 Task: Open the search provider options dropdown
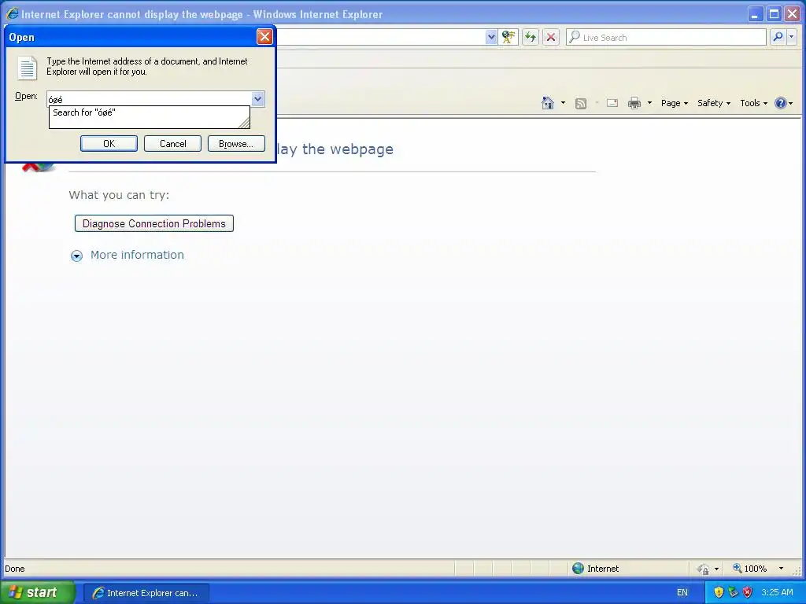(792, 37)
